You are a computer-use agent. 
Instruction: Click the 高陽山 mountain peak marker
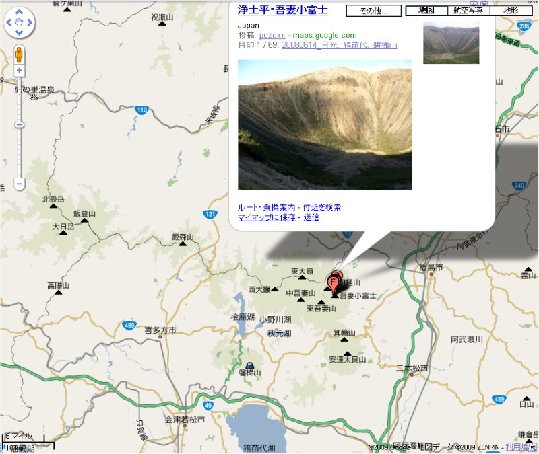click(59, 293)
